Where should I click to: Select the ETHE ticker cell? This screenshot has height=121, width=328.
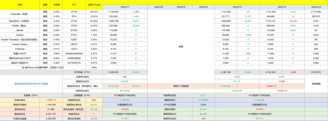[x=74, y=12]
